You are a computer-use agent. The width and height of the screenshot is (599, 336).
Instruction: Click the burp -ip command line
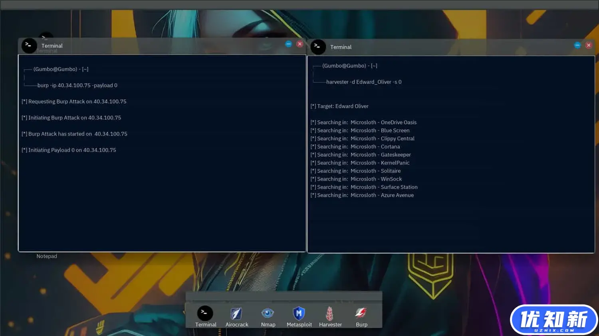tap(77, 85)
